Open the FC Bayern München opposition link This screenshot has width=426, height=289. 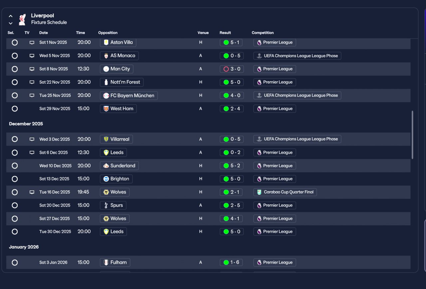click(129, 96)
